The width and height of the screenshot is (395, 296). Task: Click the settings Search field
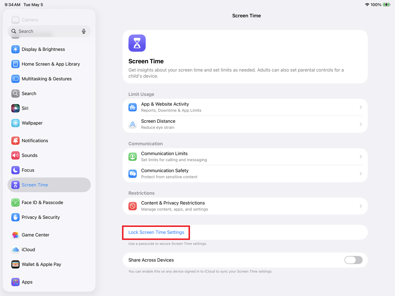pyautogui.click(x=49, y=31)
